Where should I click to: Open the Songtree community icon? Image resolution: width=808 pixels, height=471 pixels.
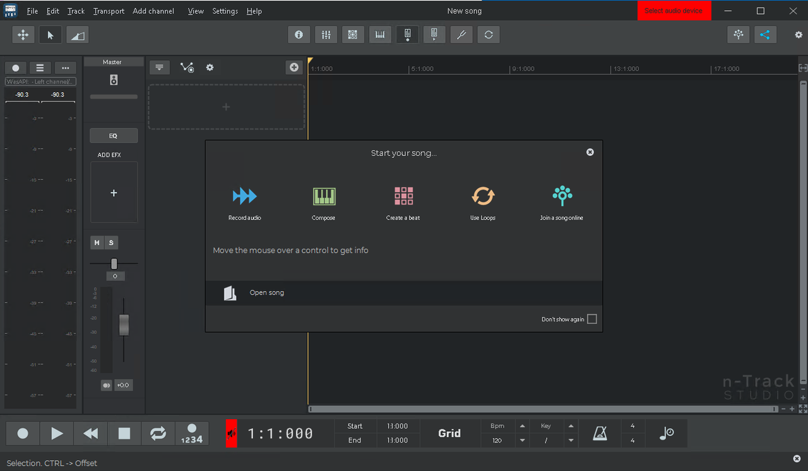point(739,35)
